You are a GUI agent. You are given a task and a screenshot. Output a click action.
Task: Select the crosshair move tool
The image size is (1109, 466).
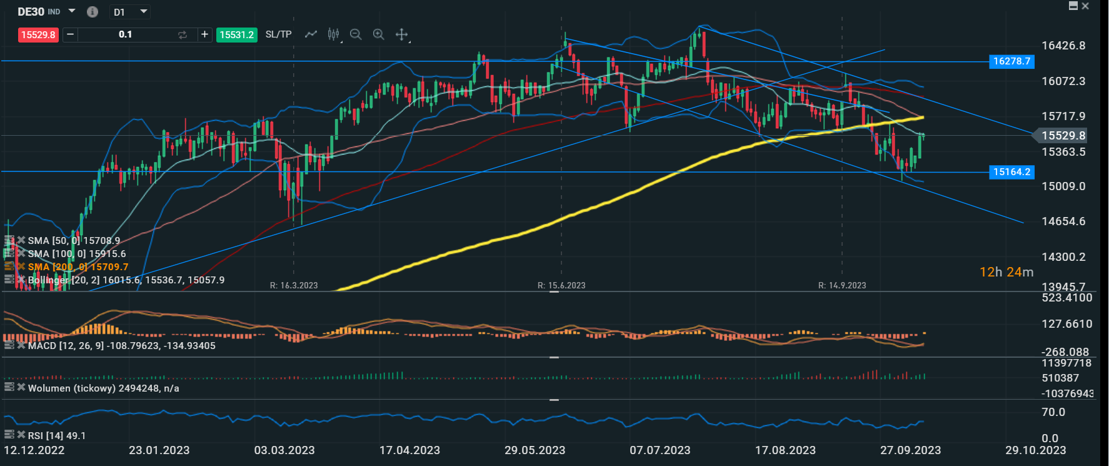coord(401,34)
